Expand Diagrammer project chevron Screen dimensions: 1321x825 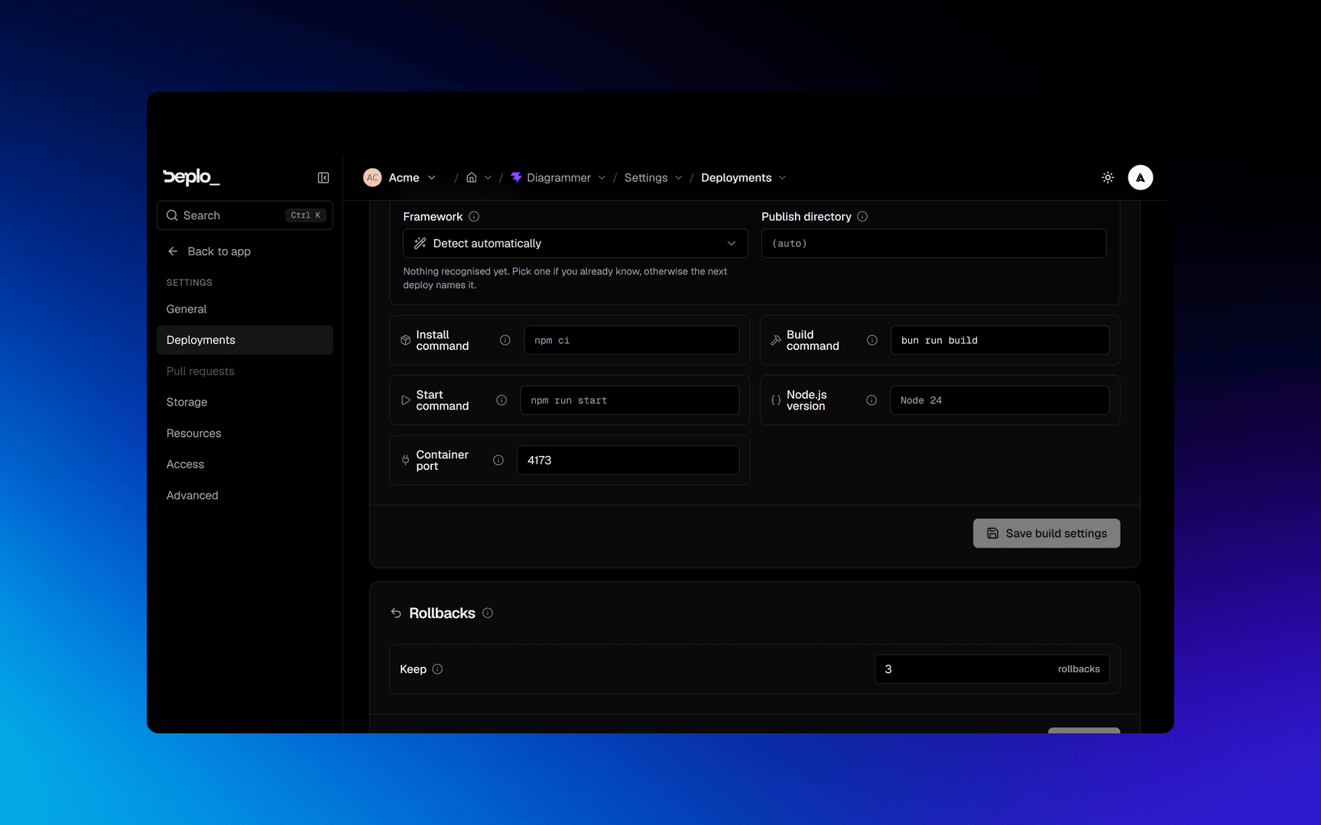pyautogui.click(x=602, y=177)
